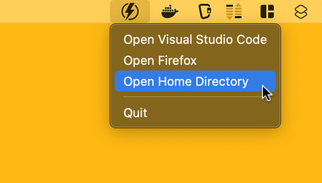The image size is (322, 183).
Task: Click the empty yellow desktop below the menu
Action: point(161,156)
